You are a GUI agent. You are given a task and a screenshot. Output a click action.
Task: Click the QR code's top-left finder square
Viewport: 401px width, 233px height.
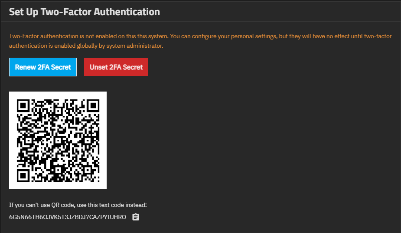(x=23, y=105)
